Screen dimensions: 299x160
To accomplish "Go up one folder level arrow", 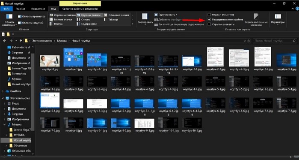I will (x=21, y=41).
